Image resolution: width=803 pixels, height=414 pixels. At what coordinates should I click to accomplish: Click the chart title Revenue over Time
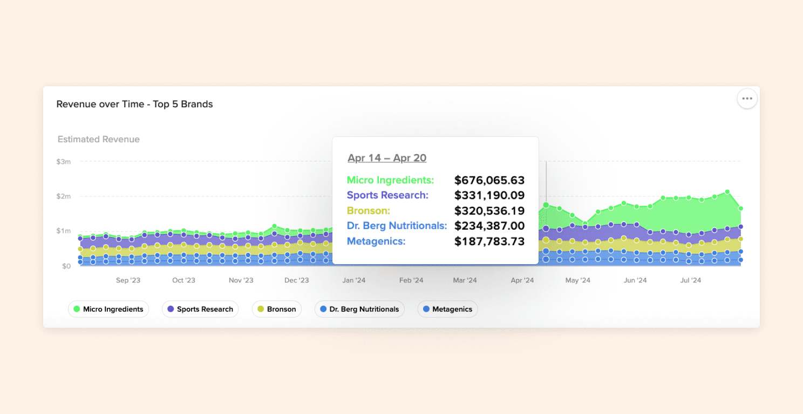pyautogui.click(x=135, y=104)
